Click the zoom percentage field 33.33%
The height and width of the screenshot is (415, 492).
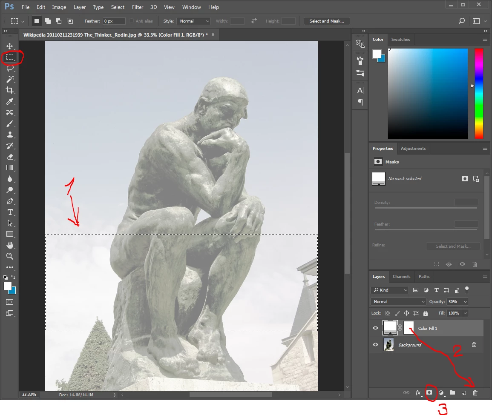coord(29,395)
